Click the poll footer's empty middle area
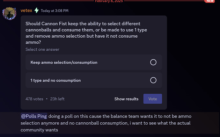 pyautogui.click(x=89, y=99)
